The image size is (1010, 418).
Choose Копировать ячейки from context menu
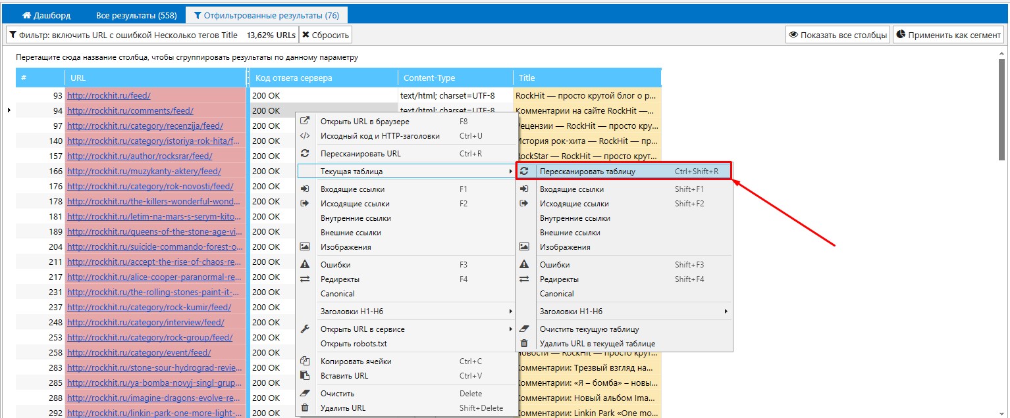(356, 361)
